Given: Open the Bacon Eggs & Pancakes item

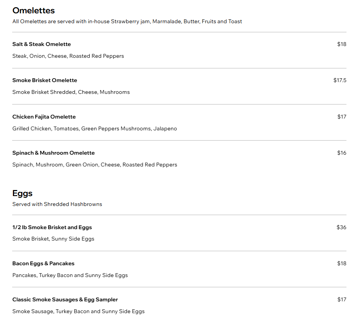Looking at the screenshot, I should coord(43,264).
